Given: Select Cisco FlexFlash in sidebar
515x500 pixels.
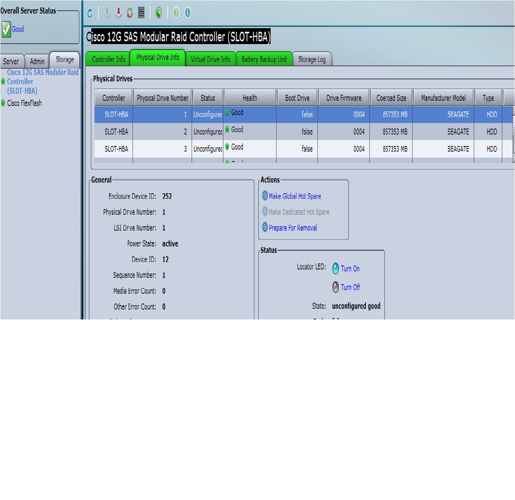Looking at the screenshot, I should [x=24, y=103].
